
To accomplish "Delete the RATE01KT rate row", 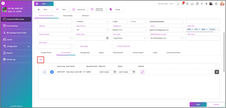I will 217,72.
